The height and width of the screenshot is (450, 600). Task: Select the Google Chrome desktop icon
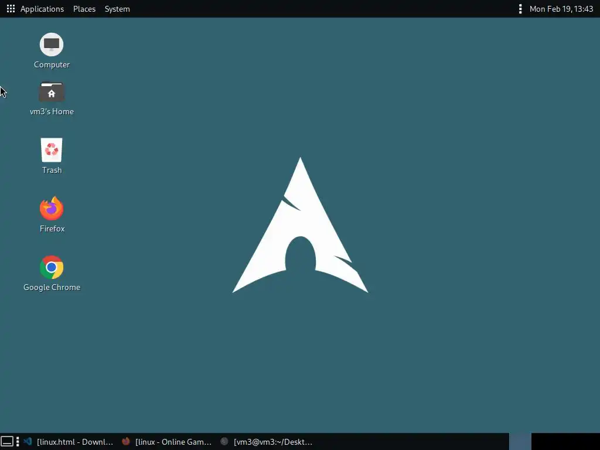tap(52, 267)
